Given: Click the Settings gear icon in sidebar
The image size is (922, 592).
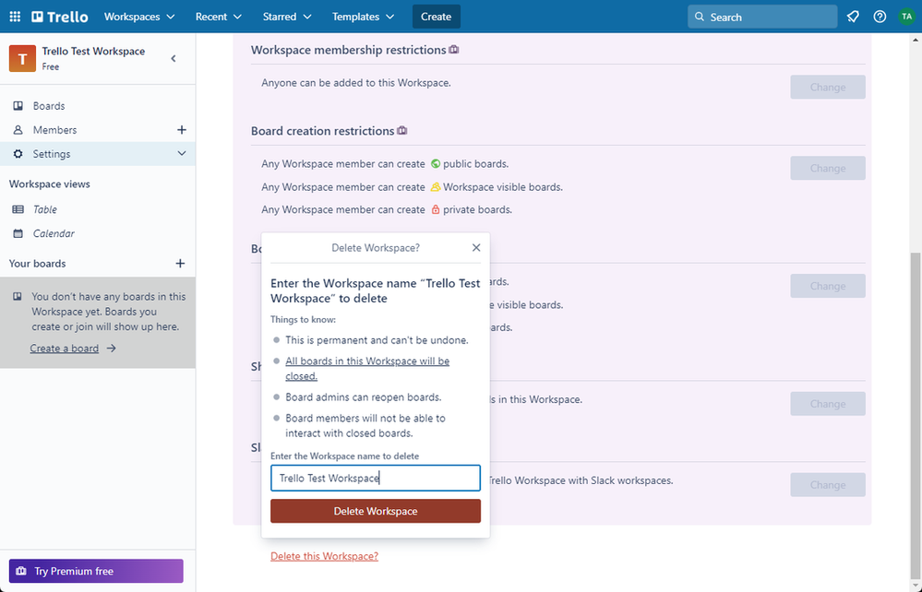Looking at the screenshot, I should click(18, 154).
